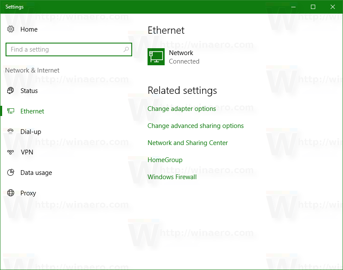Open the HomeGroup link

point(165,160)
